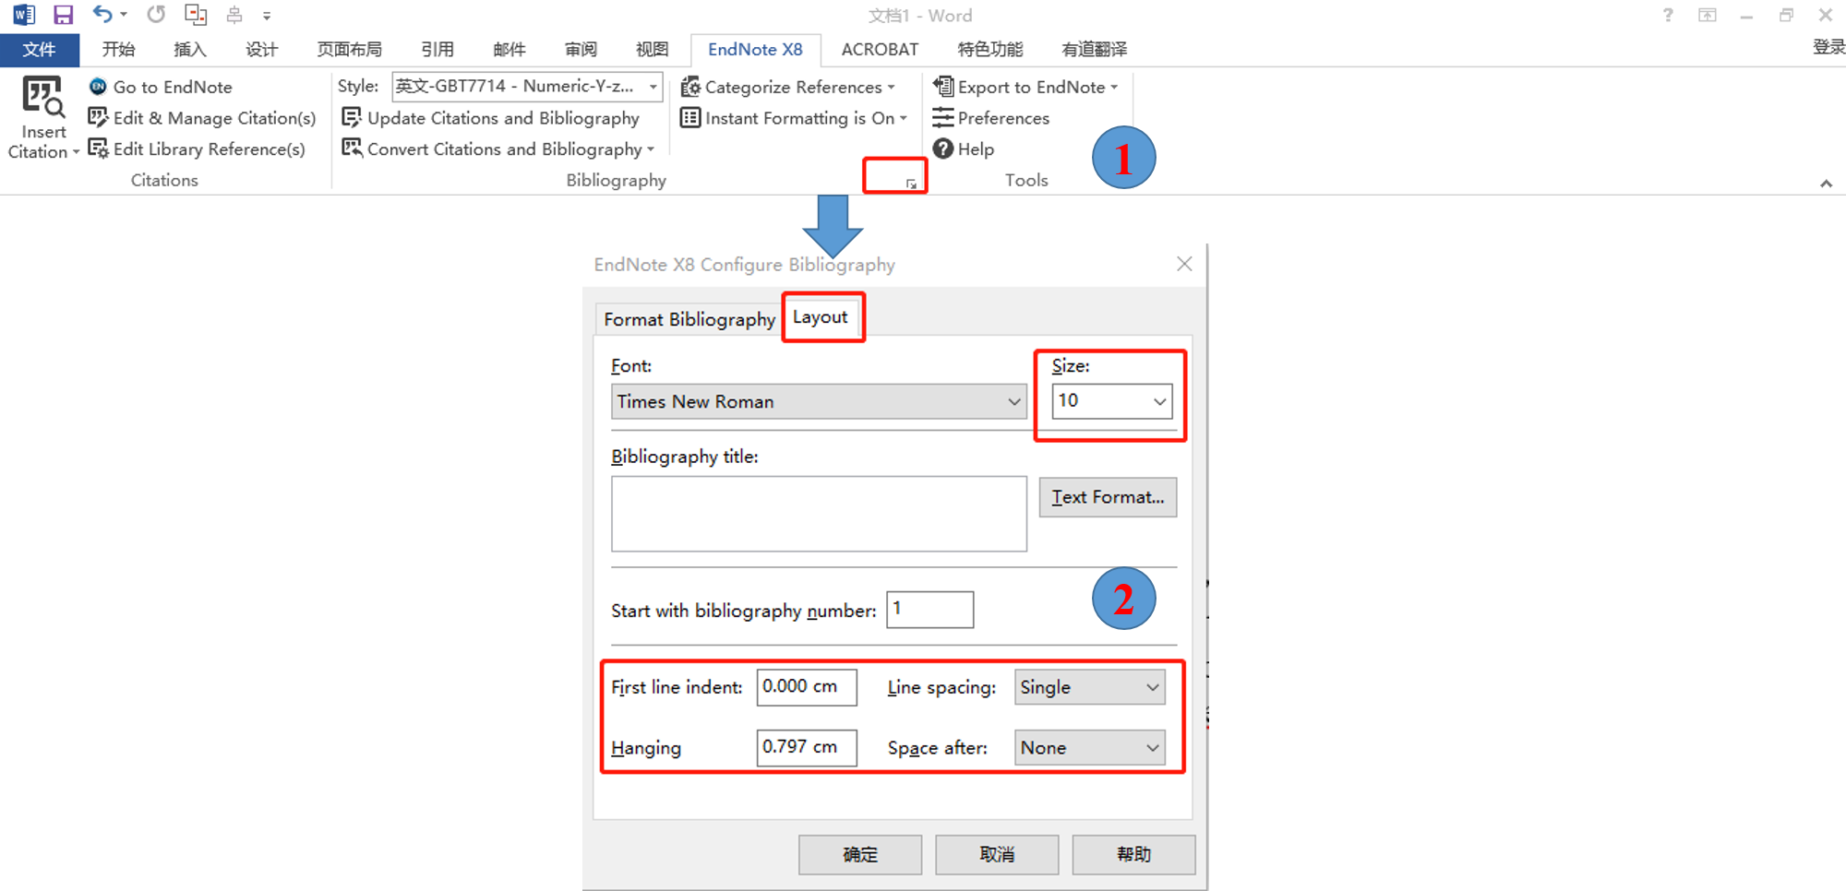Viewport: 1846px width, 891px height.
Task: Switch to the 页面布局 ribbon tab
Action: coord(350,50)
